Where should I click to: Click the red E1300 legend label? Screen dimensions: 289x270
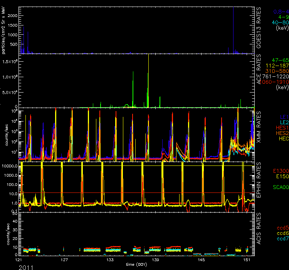[x=280, y=170]
